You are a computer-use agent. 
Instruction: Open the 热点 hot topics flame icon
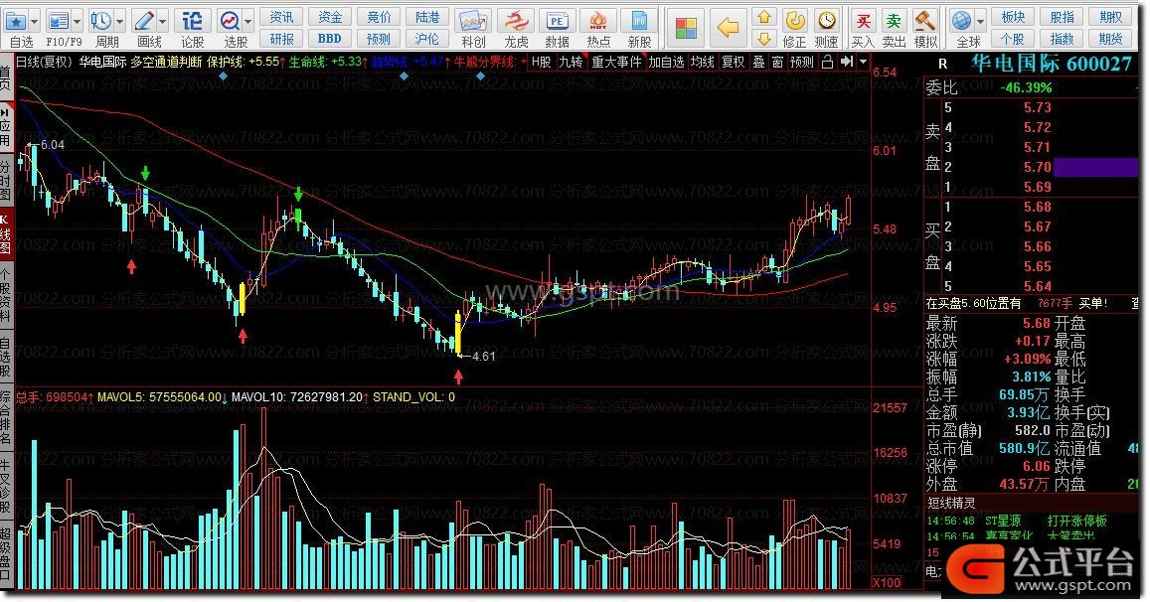pyautogui.click(x=598, y=21)
